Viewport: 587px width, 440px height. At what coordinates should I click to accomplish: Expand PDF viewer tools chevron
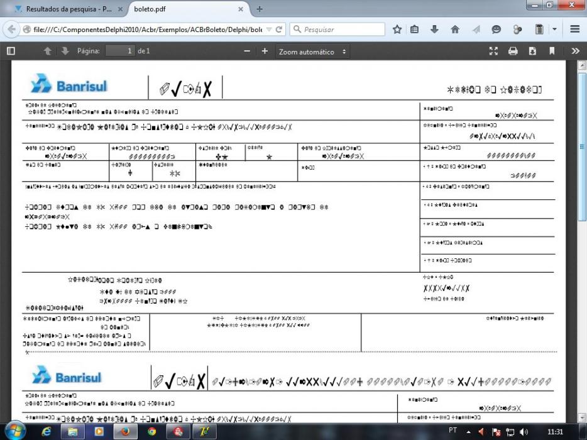(x=576, y=51)
